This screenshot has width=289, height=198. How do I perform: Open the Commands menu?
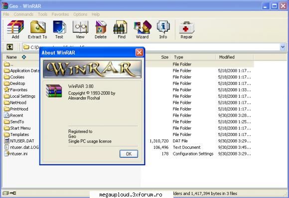coord(23,14)
